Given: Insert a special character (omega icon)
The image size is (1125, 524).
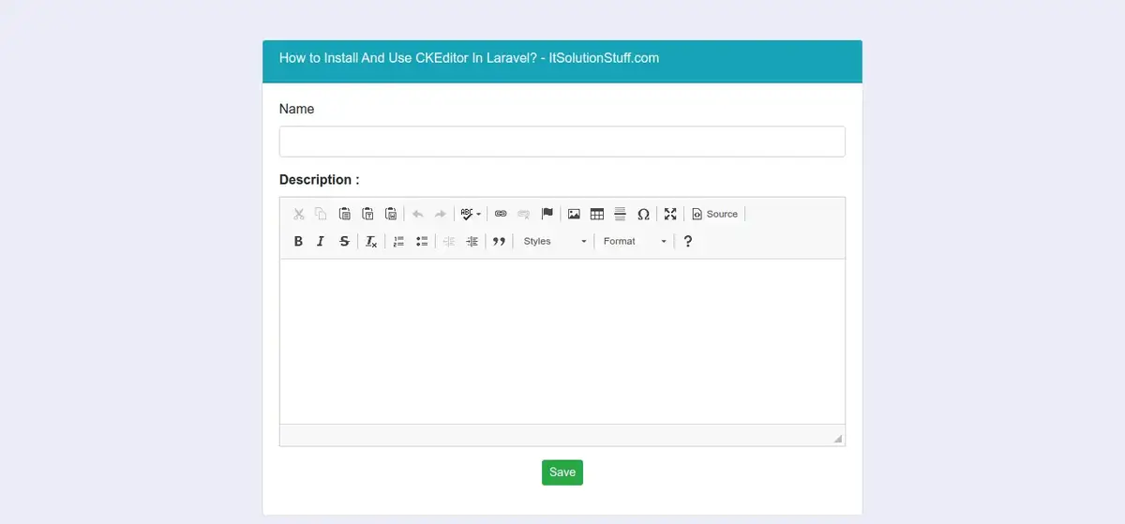Looking at the screenshot, I should point(643,215).
